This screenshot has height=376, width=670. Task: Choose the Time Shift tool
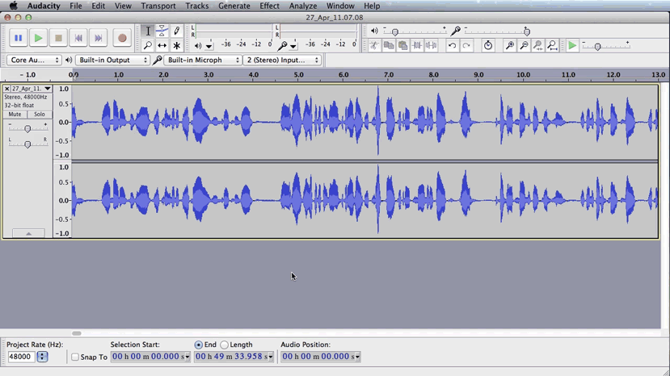coord(162,46)
